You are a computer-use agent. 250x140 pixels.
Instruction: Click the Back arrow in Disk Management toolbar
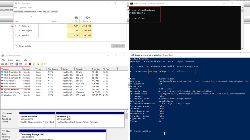click(2, 64)
